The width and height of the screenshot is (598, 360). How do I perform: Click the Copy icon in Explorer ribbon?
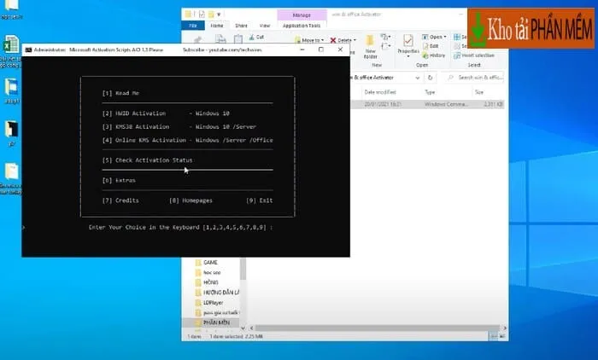pyautogui.click(x=220, y=39)
